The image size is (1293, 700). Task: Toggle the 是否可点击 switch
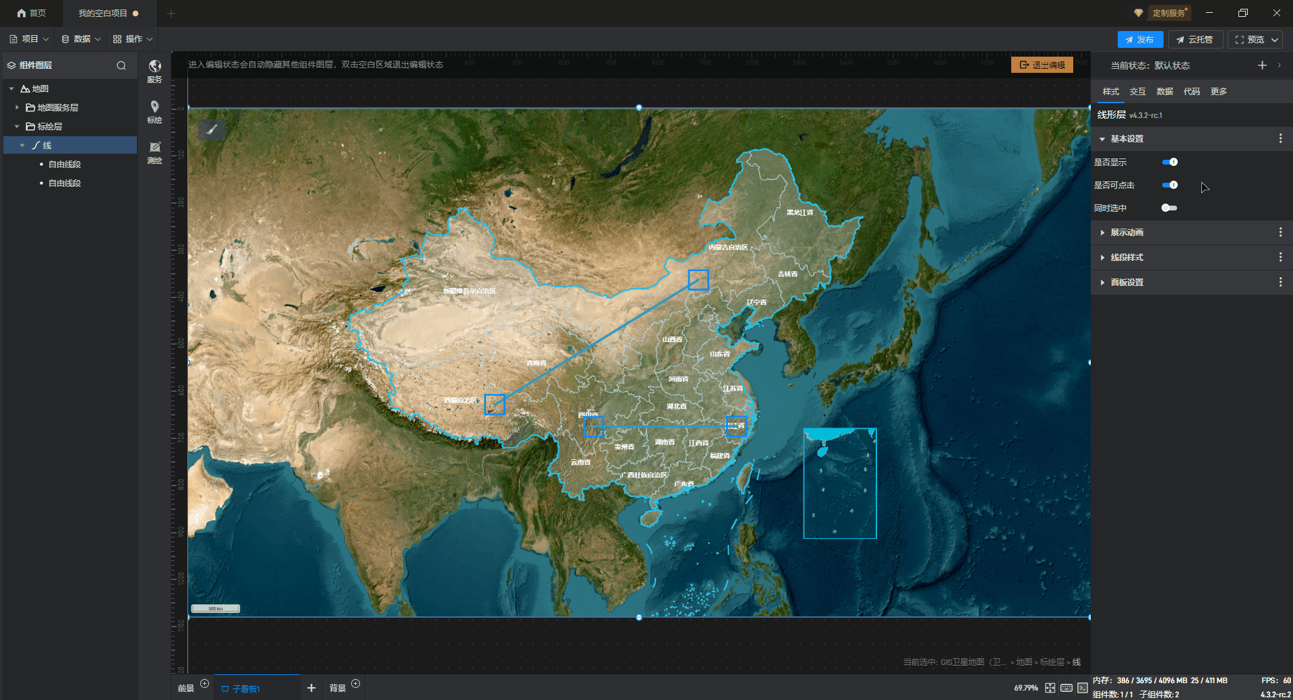[1170, 185]
